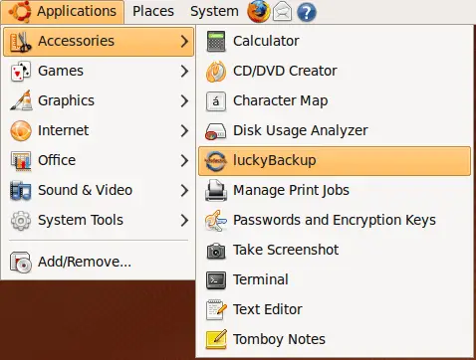This screenshot has width=476, height=360.
Task: Click the Character Map icon
Action: point(216,100)
